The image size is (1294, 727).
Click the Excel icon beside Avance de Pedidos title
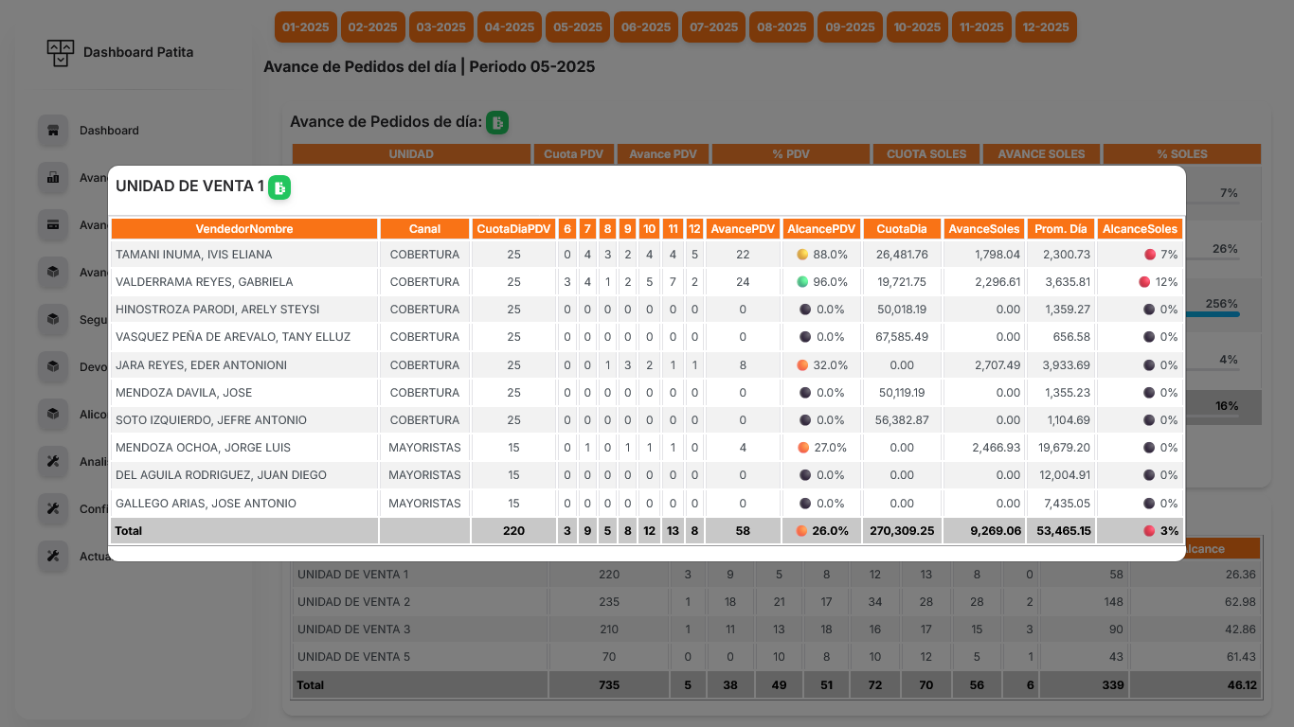tap(496, 122)
